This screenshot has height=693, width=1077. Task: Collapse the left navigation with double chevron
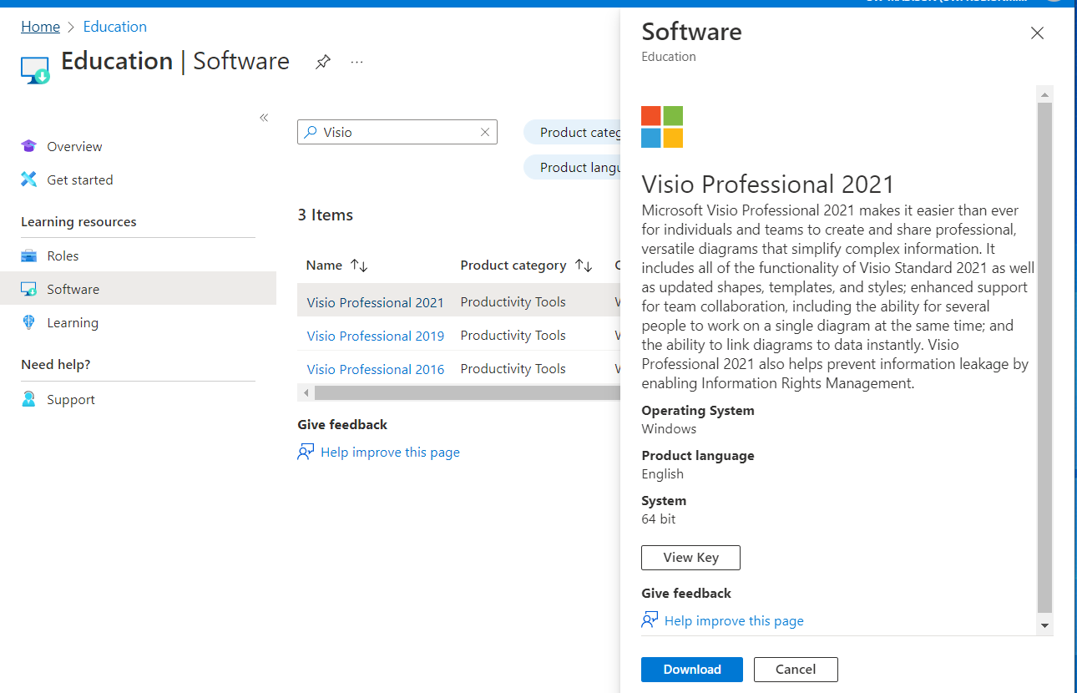click(x=264, y=118)
